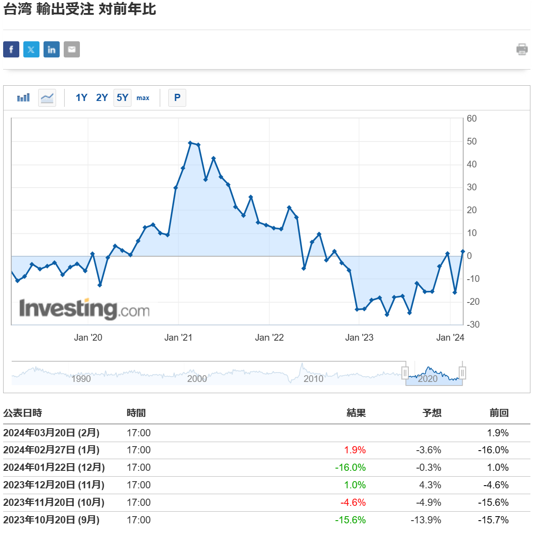Share on LinkedIn
534x535 pixels.
[52, 49]
